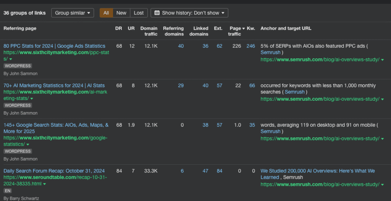The height and width of the screenshot is (201, 391).
Task: Expand first row's semrush target URL arrow
Action: (x=382, y=59)
